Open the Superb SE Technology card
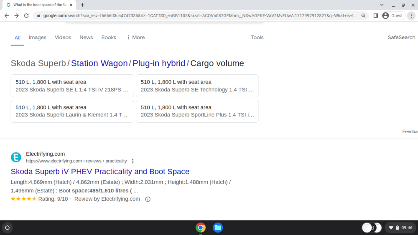 coord(197,86)
